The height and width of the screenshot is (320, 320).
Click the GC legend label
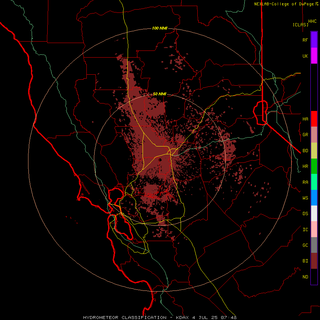click(305, 245)
